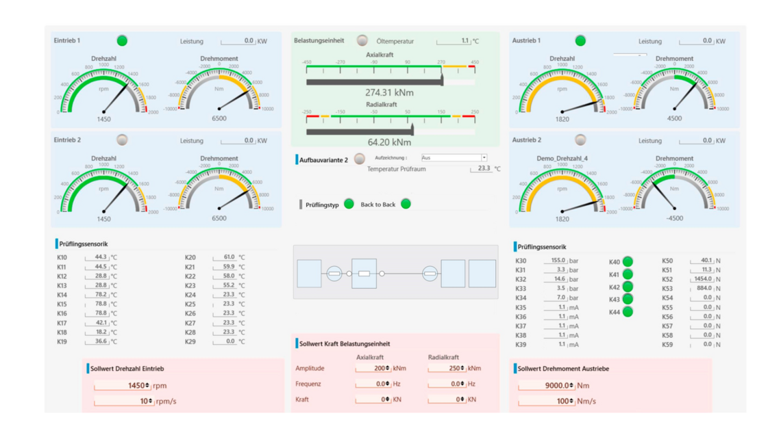781x433 pixels.
Task: Click the K40 green indicator
Action: point(627,261)
